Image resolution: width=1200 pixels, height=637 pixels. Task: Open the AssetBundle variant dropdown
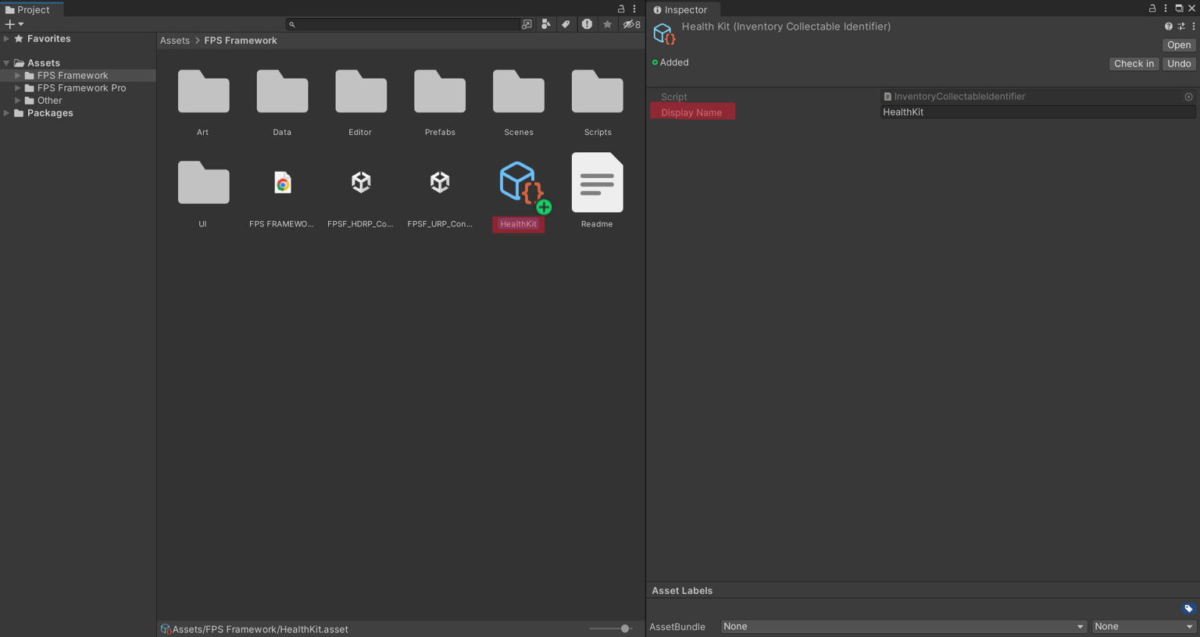click(x=1144, y=627)
